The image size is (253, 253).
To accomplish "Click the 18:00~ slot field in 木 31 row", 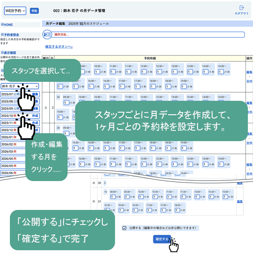I will [x=177, y=210].
